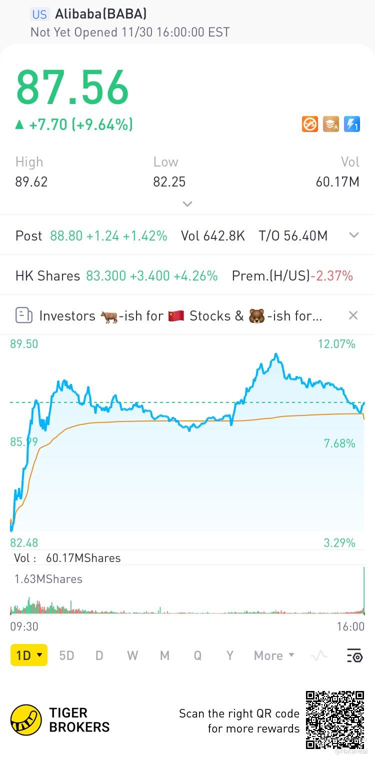Tap the HK Shares quote row
Image resolution: width=375 pixels, height=760 pixels.
184,275
